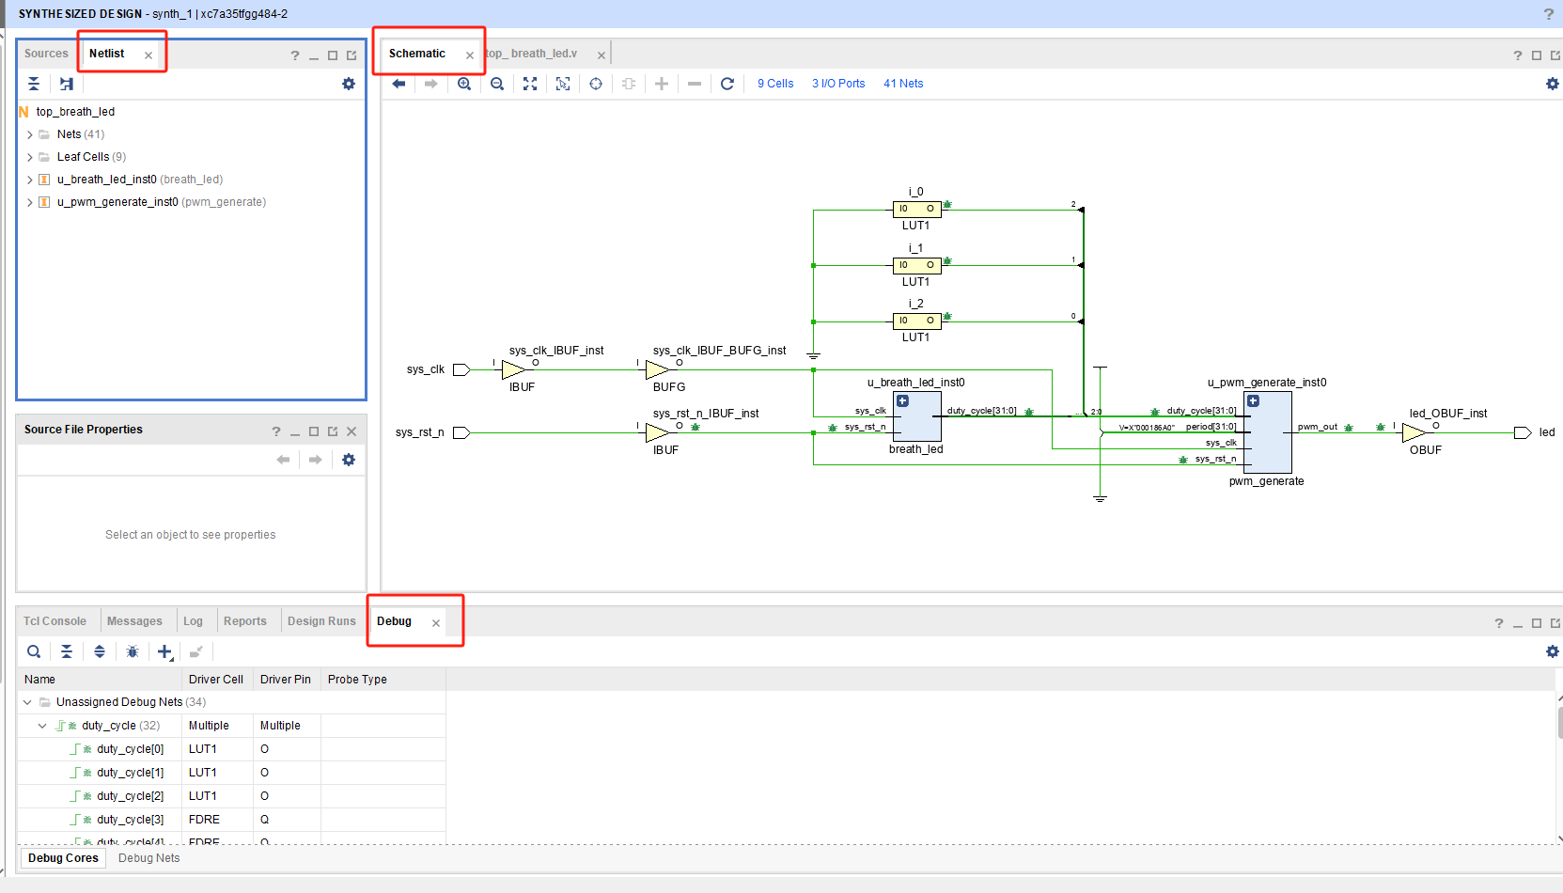Switch to the Debug Nets sub-tab
1563x893 pixels.
pos(148,858)
